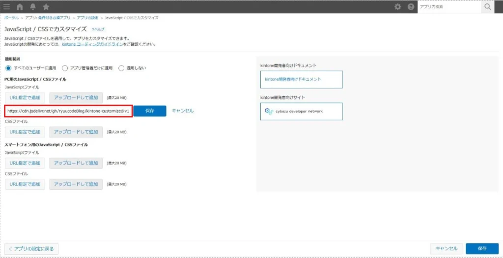Click アプリの設定に戻る button
This screenshot has width=503, height=258.
(x=31, y=248)
